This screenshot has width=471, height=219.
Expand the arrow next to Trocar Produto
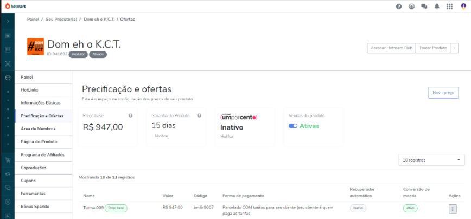pyautogui.click(x=455, y=48)
